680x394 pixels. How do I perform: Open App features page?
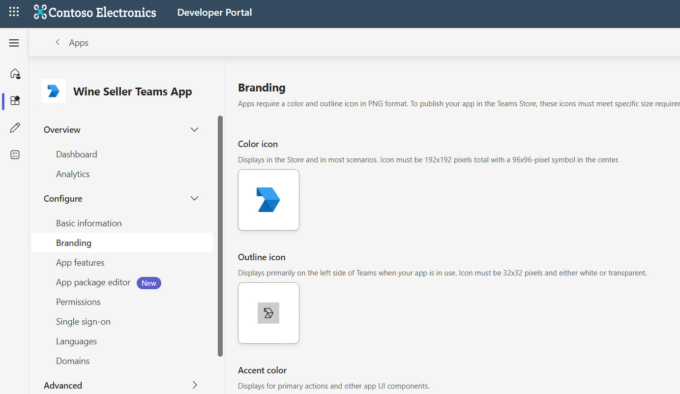80,262
